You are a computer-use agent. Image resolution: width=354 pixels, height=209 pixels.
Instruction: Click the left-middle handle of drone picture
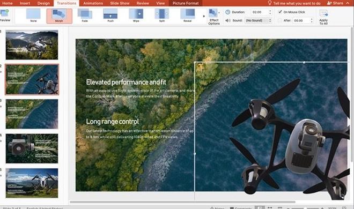(195, 154)
